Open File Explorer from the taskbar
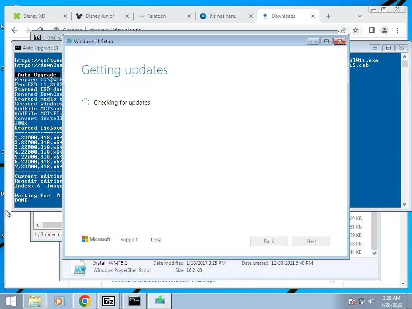The height and width of the screenshot is (309, 412). point(35,301)
